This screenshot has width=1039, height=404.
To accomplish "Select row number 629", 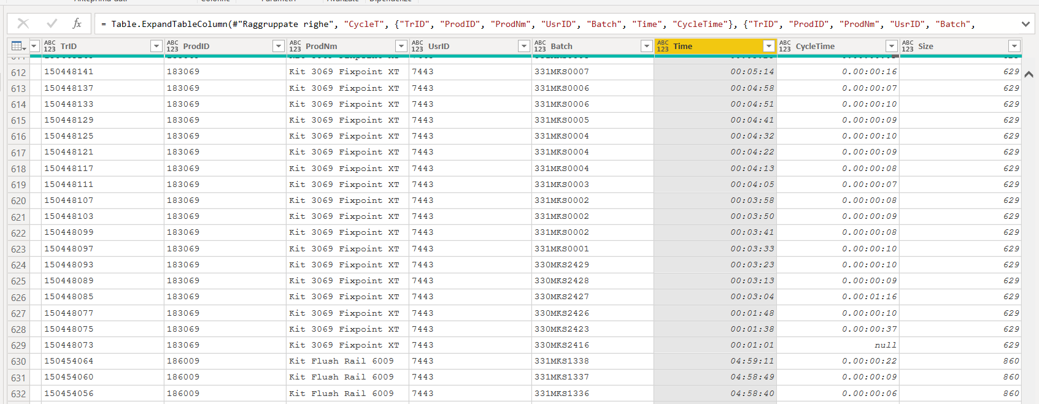I will point(18,345).
